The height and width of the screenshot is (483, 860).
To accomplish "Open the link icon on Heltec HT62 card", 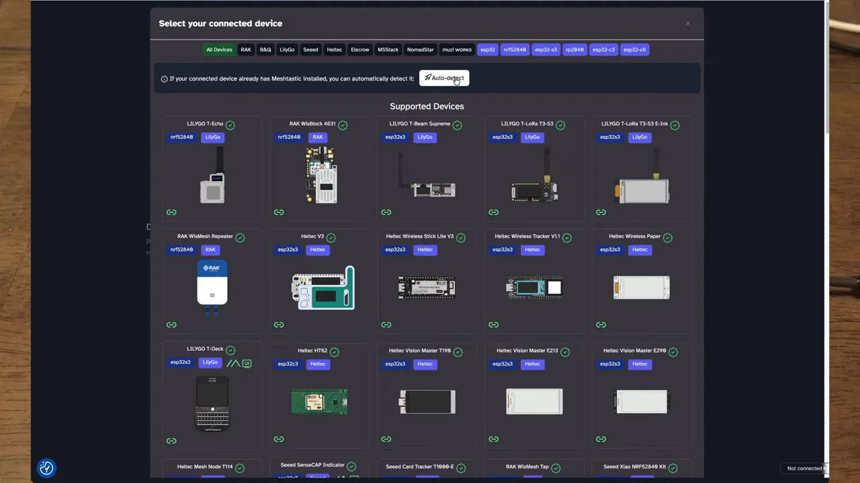I will coord(279,439).
